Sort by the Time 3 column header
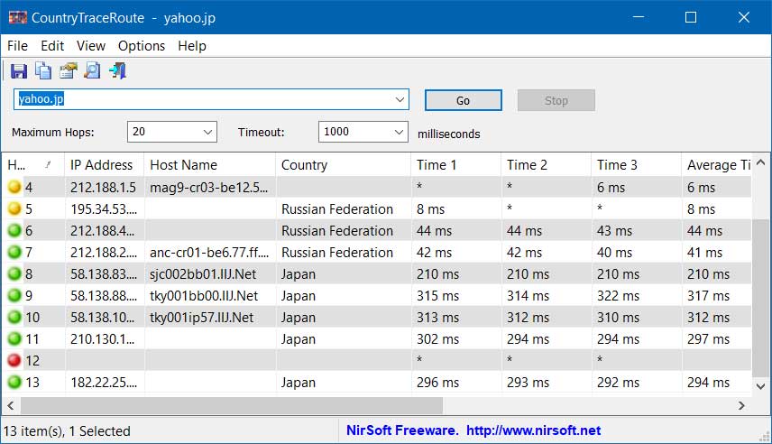 tap(636, 165)
